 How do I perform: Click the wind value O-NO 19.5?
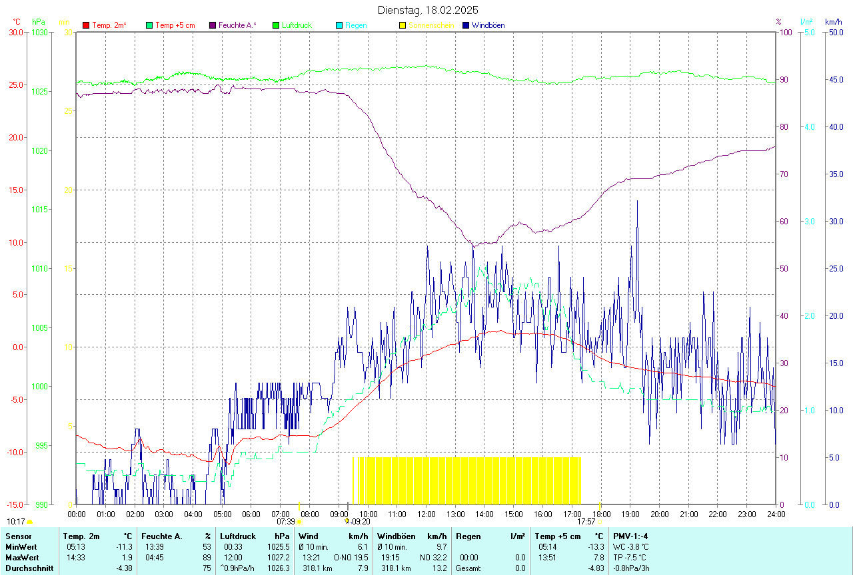(351, 557)
